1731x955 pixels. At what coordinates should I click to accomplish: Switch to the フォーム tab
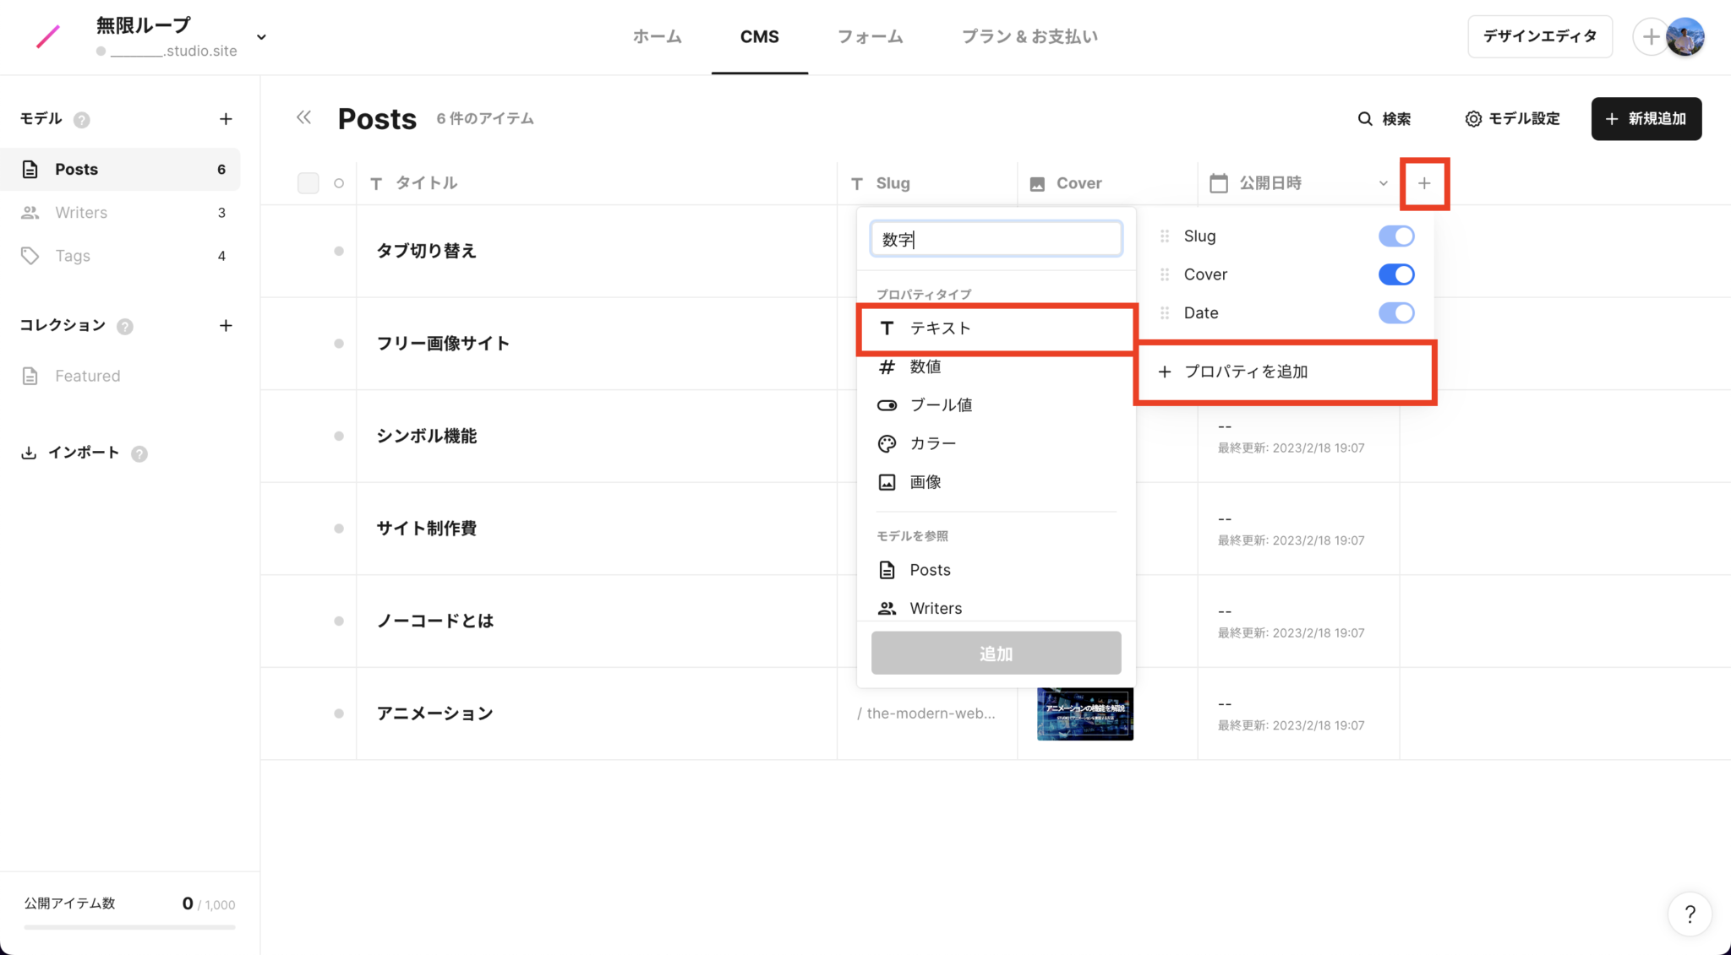870,36
